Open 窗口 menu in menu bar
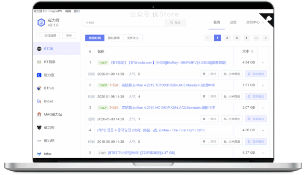 77,11
